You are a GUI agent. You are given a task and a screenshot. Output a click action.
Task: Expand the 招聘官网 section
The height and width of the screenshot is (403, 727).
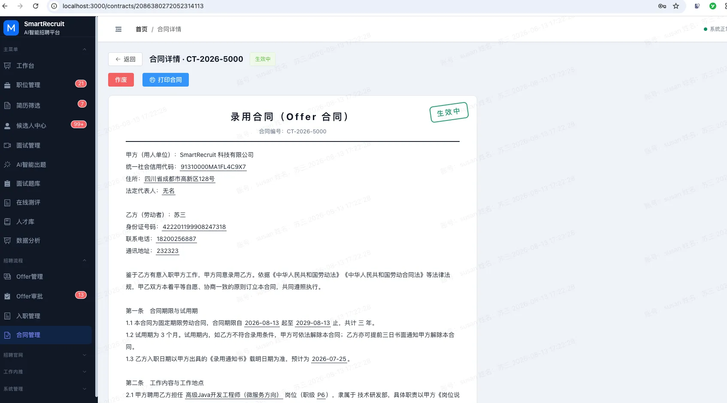pyautogui.click(x=46, y=355)
